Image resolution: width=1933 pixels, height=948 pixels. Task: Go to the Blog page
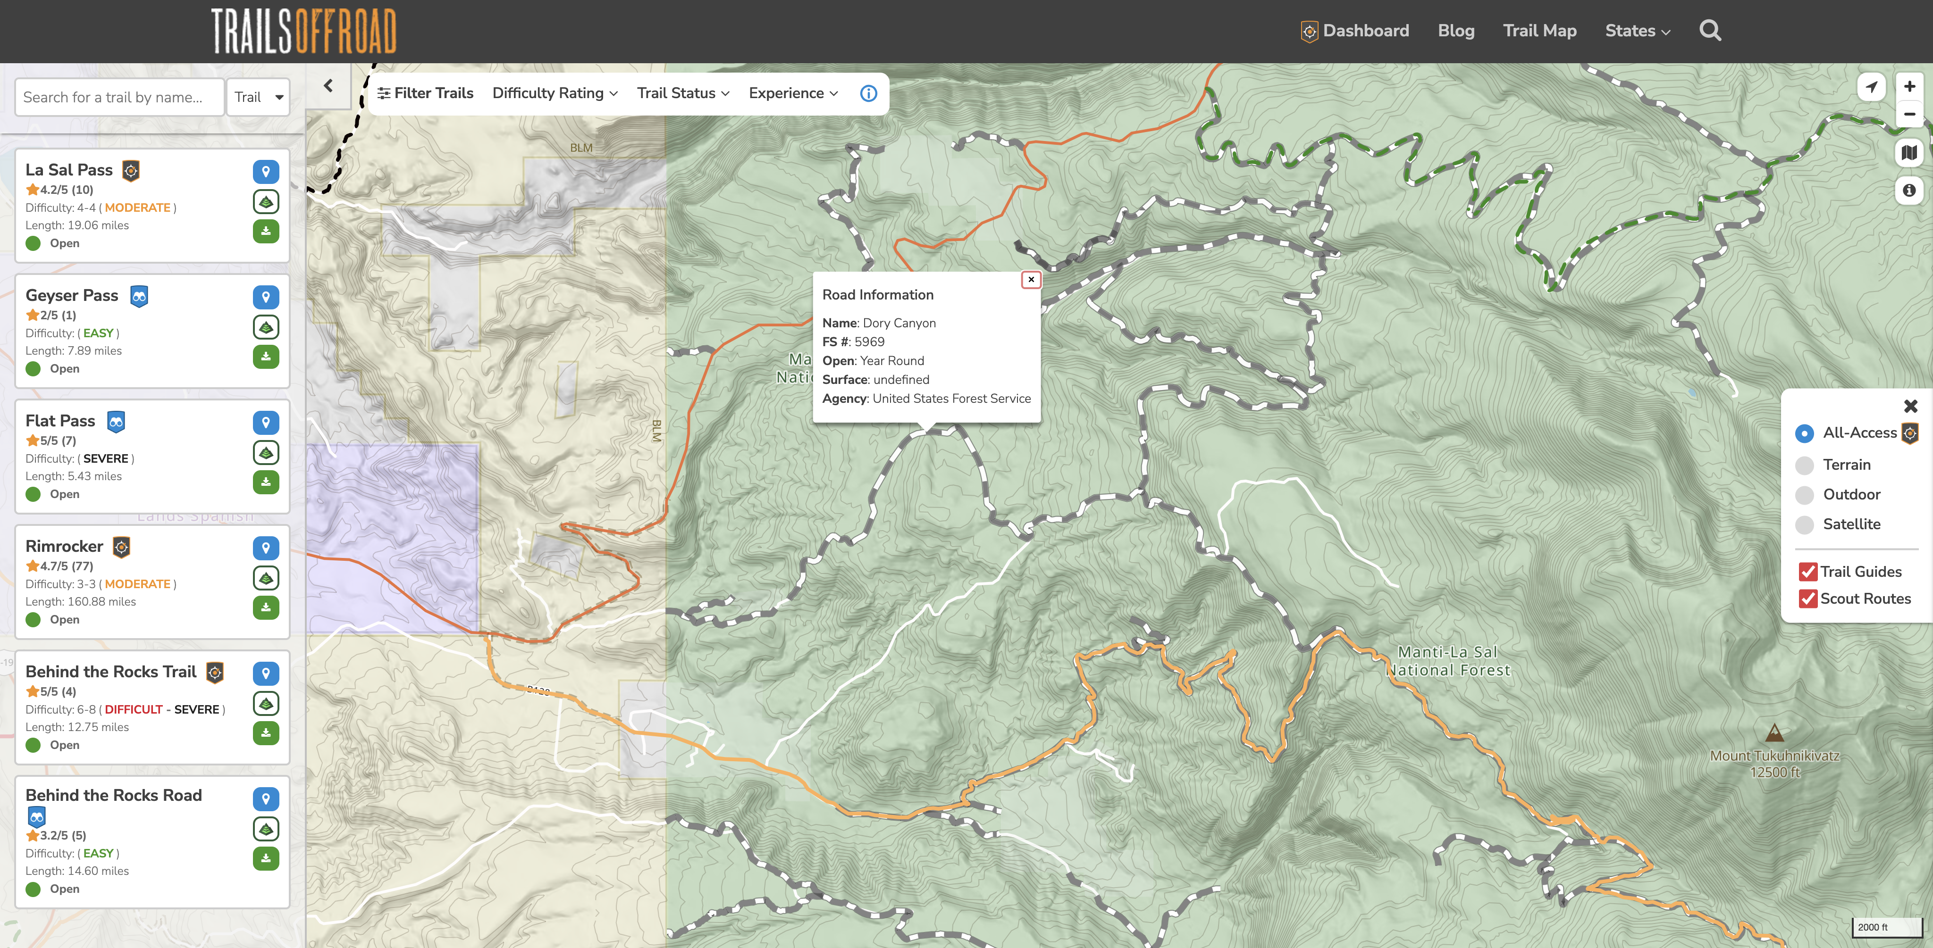pos(1456,31)
